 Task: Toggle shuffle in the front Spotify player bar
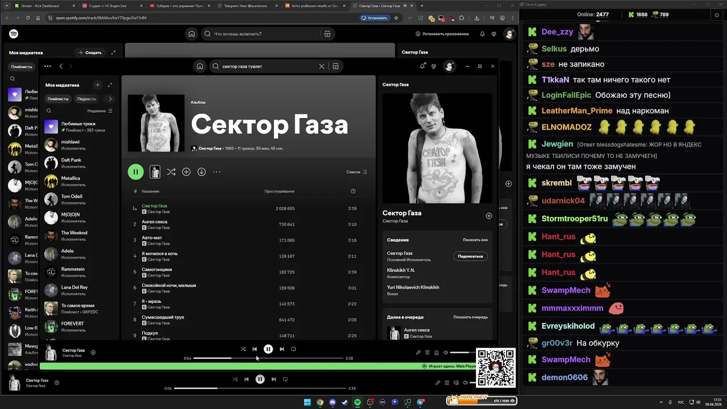coord(243,349)
